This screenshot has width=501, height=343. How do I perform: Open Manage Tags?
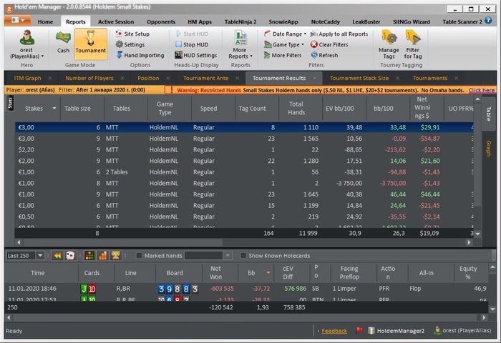(x=389, y=44)
